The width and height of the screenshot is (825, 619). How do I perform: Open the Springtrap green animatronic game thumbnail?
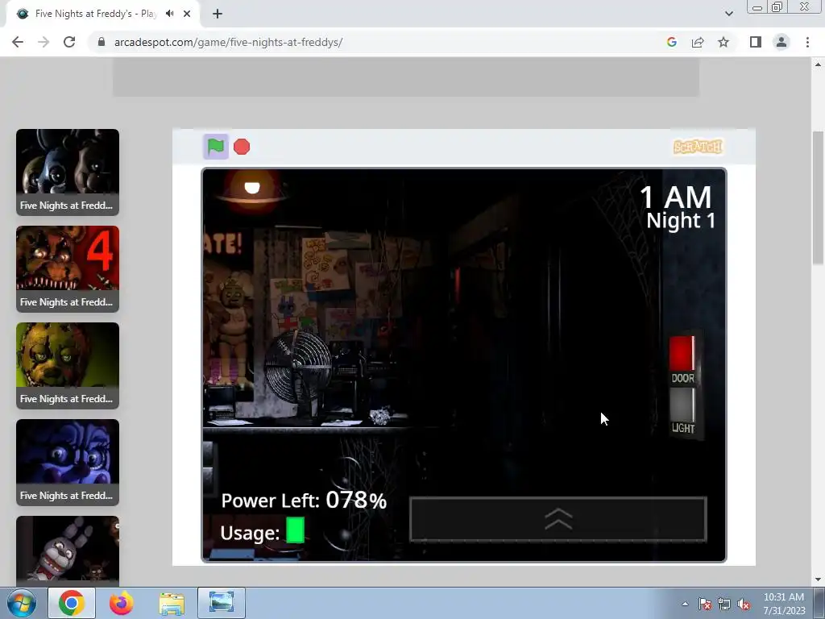click(x=68, y=366)
